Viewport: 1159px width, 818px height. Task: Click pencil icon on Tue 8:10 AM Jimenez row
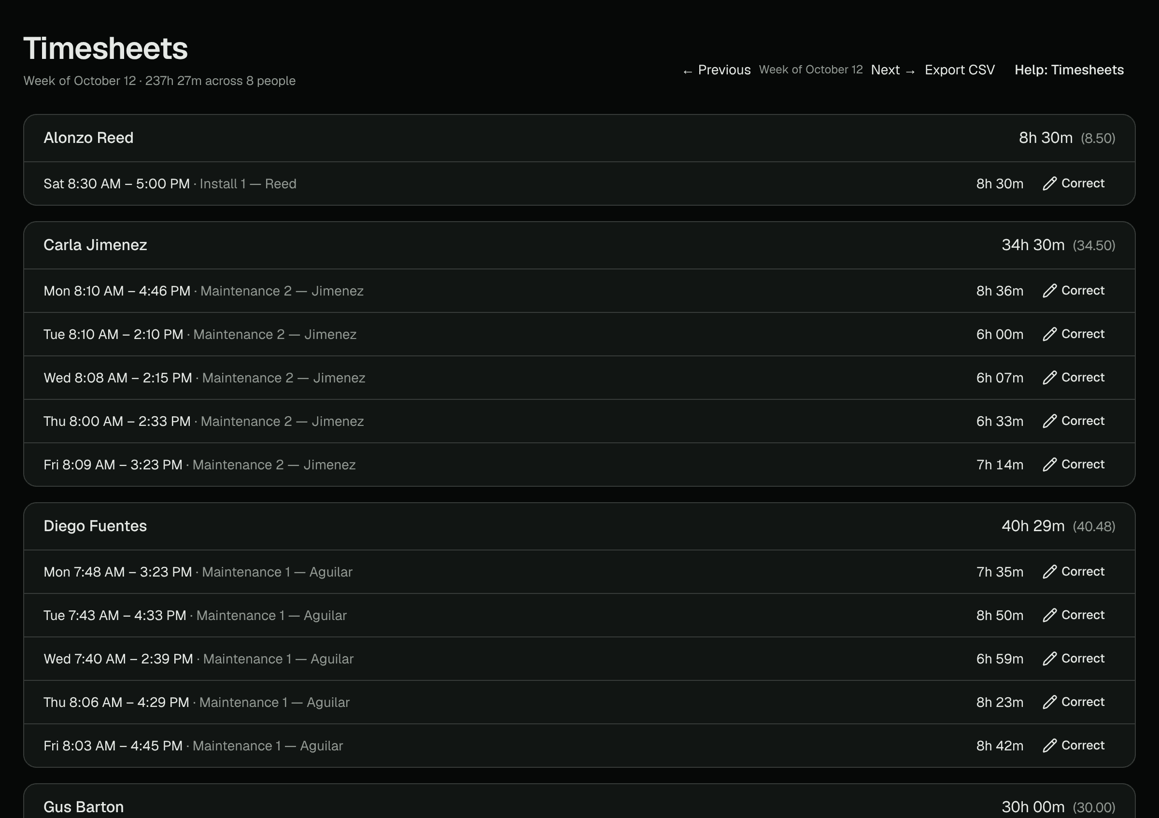tap(1049, 335)
